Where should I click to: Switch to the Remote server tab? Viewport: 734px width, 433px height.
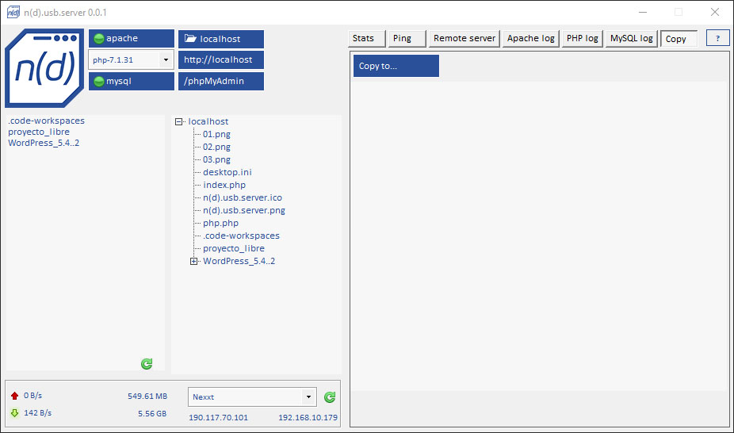464,38
